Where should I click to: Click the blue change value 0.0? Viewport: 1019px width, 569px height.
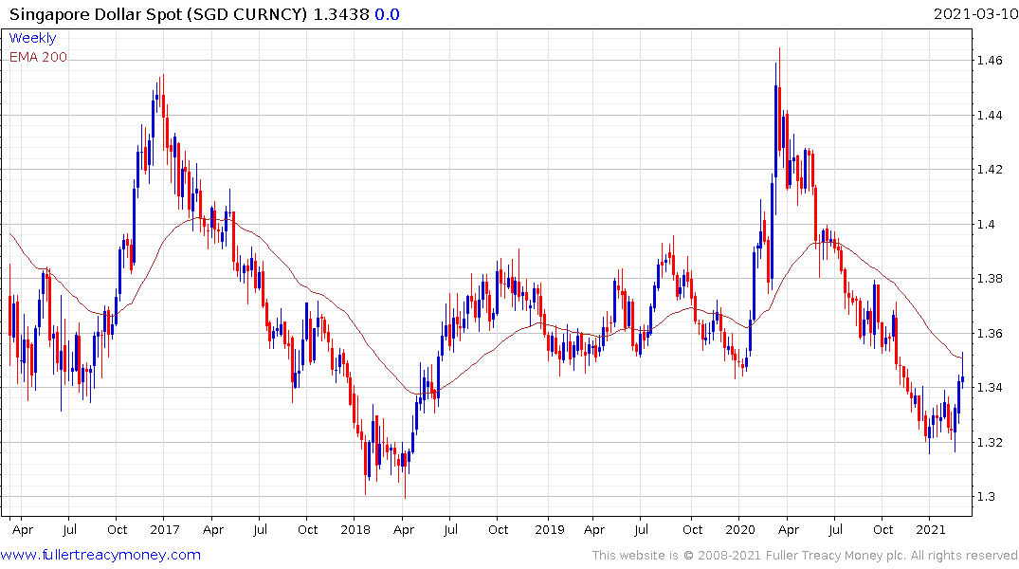click(388, 14)
